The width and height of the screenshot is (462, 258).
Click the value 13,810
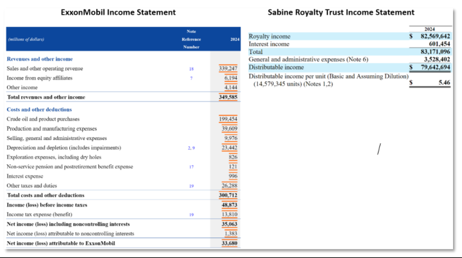230,214
